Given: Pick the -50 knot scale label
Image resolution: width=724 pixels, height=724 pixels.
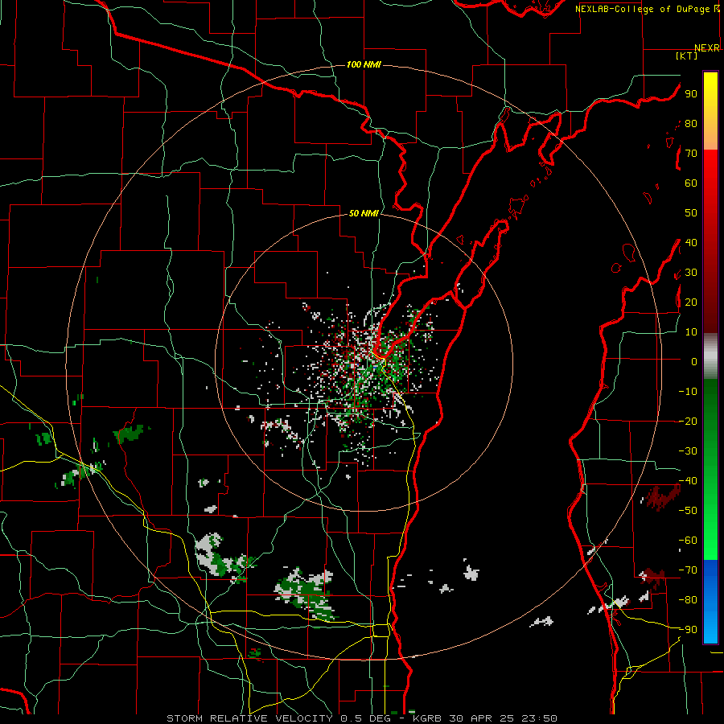Looking at the screenshot, I should [x=688, y=511].
